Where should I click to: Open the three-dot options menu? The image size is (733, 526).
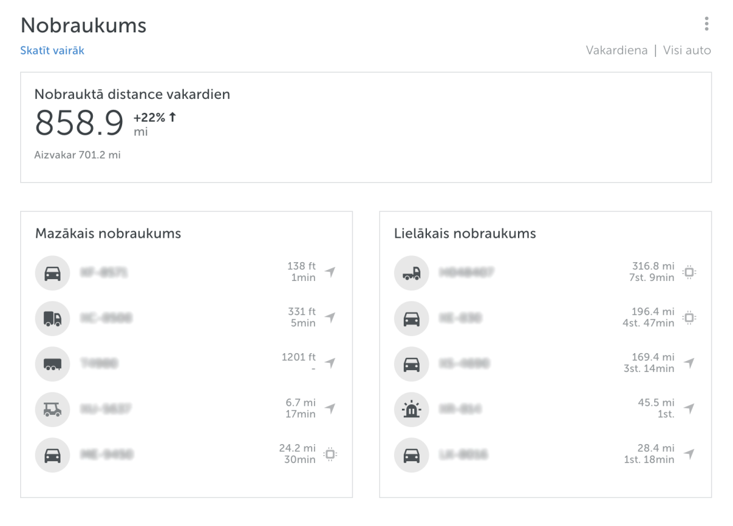point(706,24)
